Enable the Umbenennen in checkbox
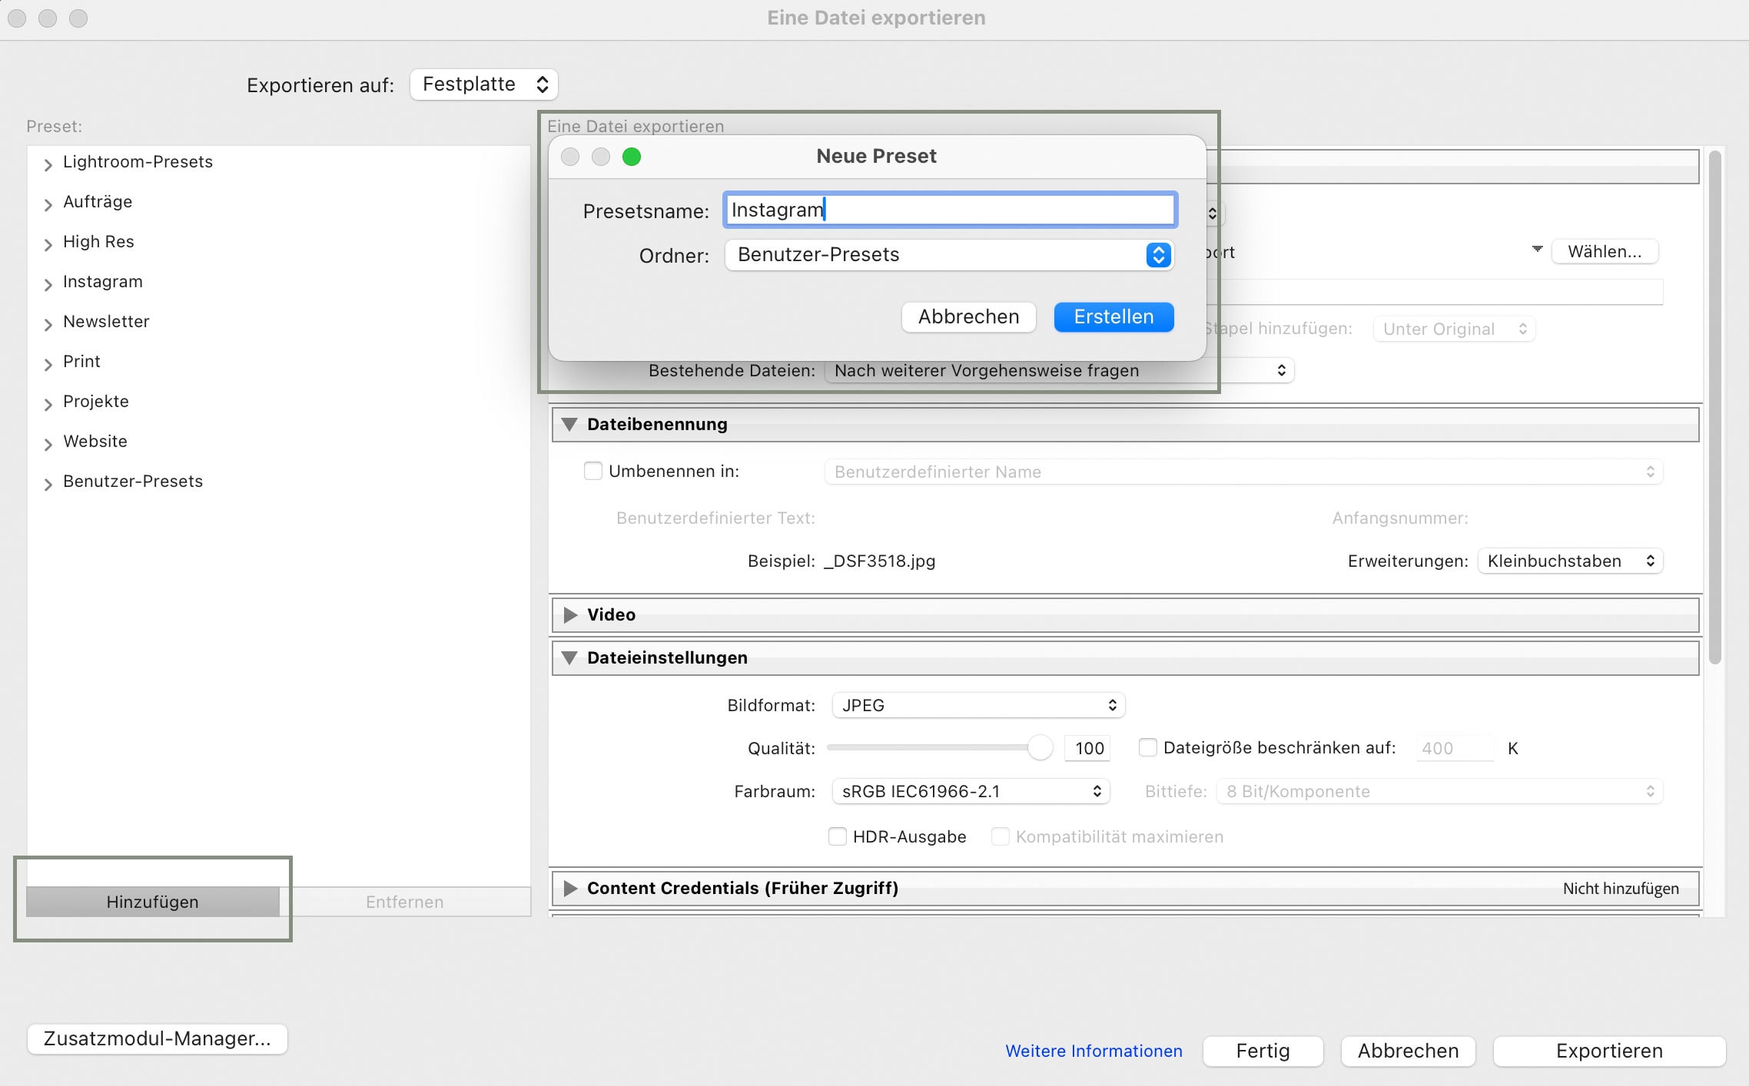The height and width of the screenshot is (1086, 1749). (x=592, y=471)
